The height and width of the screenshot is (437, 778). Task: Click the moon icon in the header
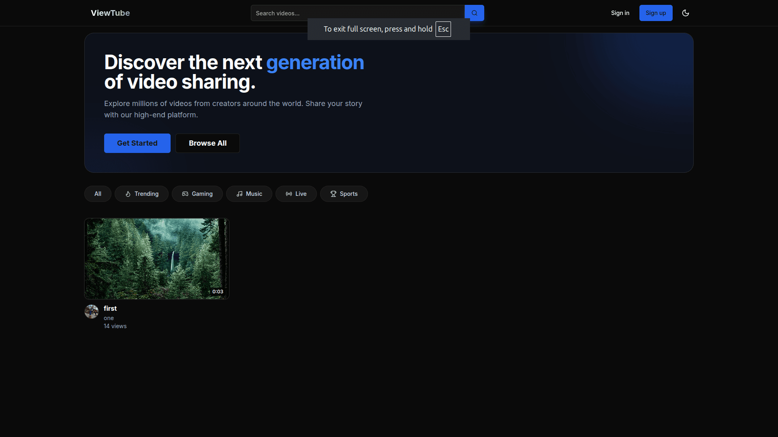pyautogui.click(x=686, y=13)
